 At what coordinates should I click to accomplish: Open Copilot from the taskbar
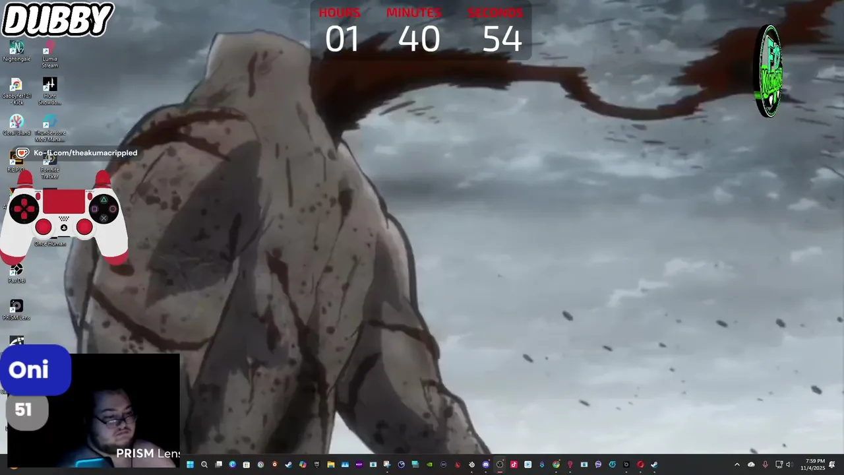click(x=303, y=464)
